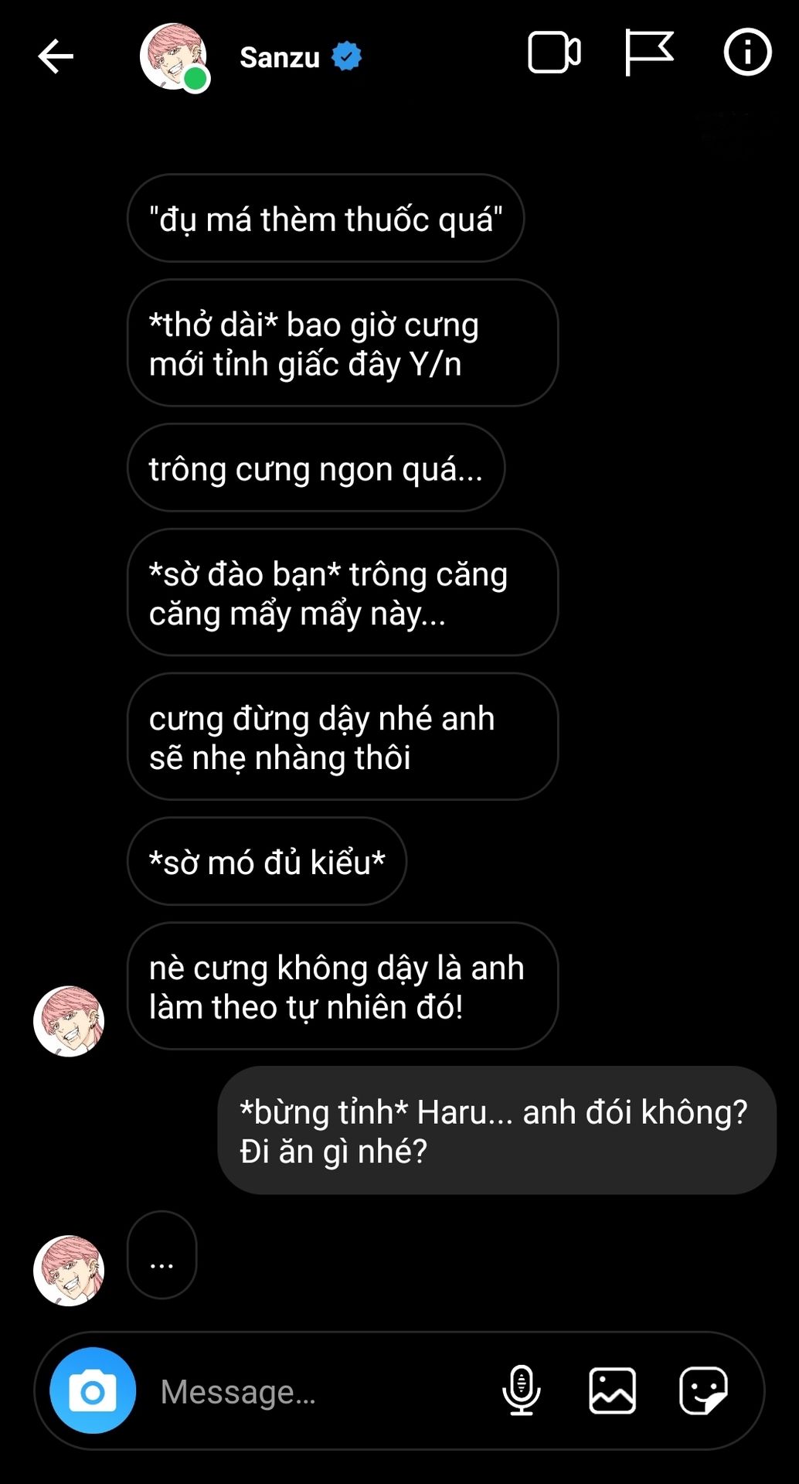Image resolution: width=799 pixels, height=1484 pixels.
Task: Start a video call with Sanzu
Action: 554,53
